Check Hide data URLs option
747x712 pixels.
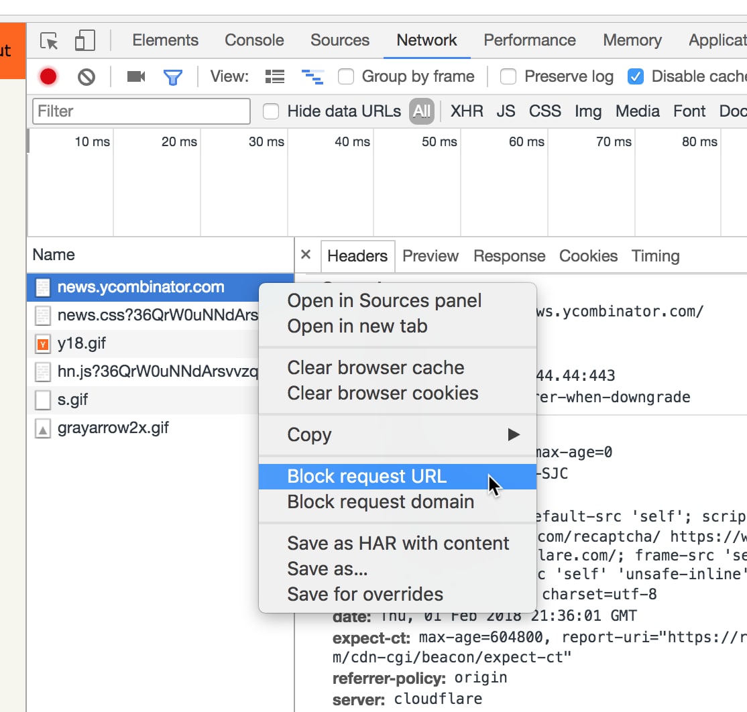(x=271, y=111)
